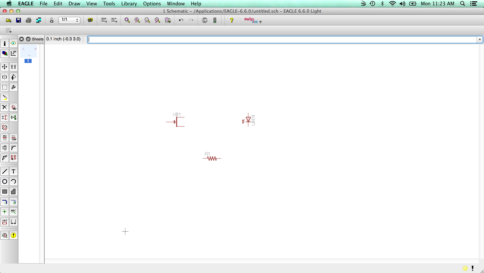
Task: Open the Errors list tool
Action: click(x=13, y=235)
